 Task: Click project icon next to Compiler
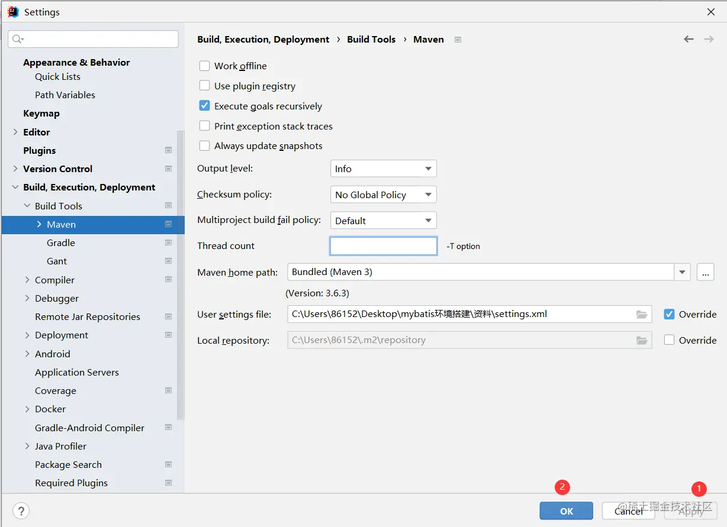[169, 279]
